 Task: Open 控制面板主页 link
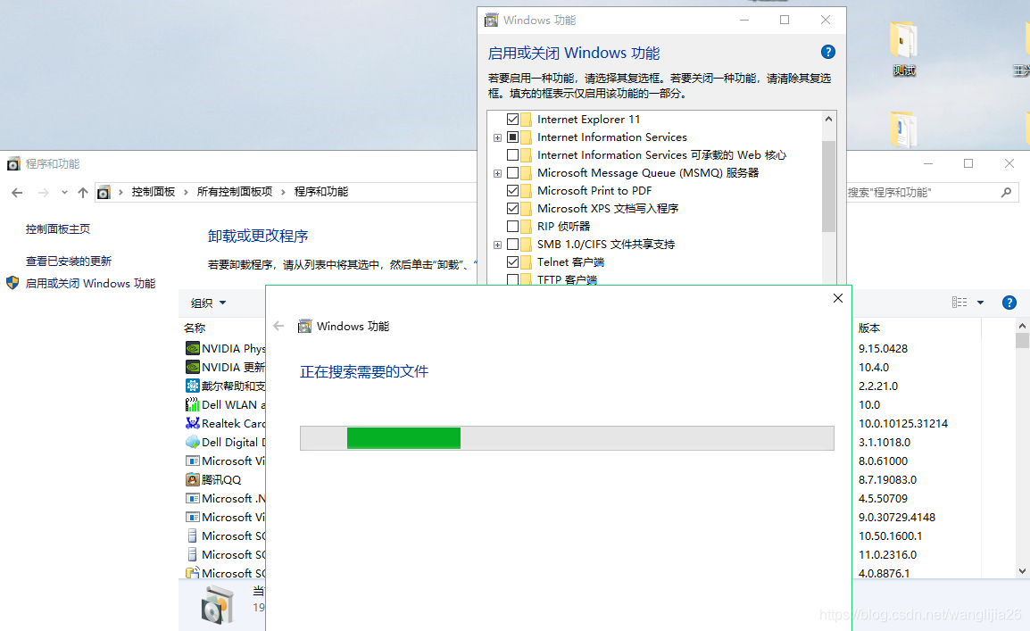(58, 229)
